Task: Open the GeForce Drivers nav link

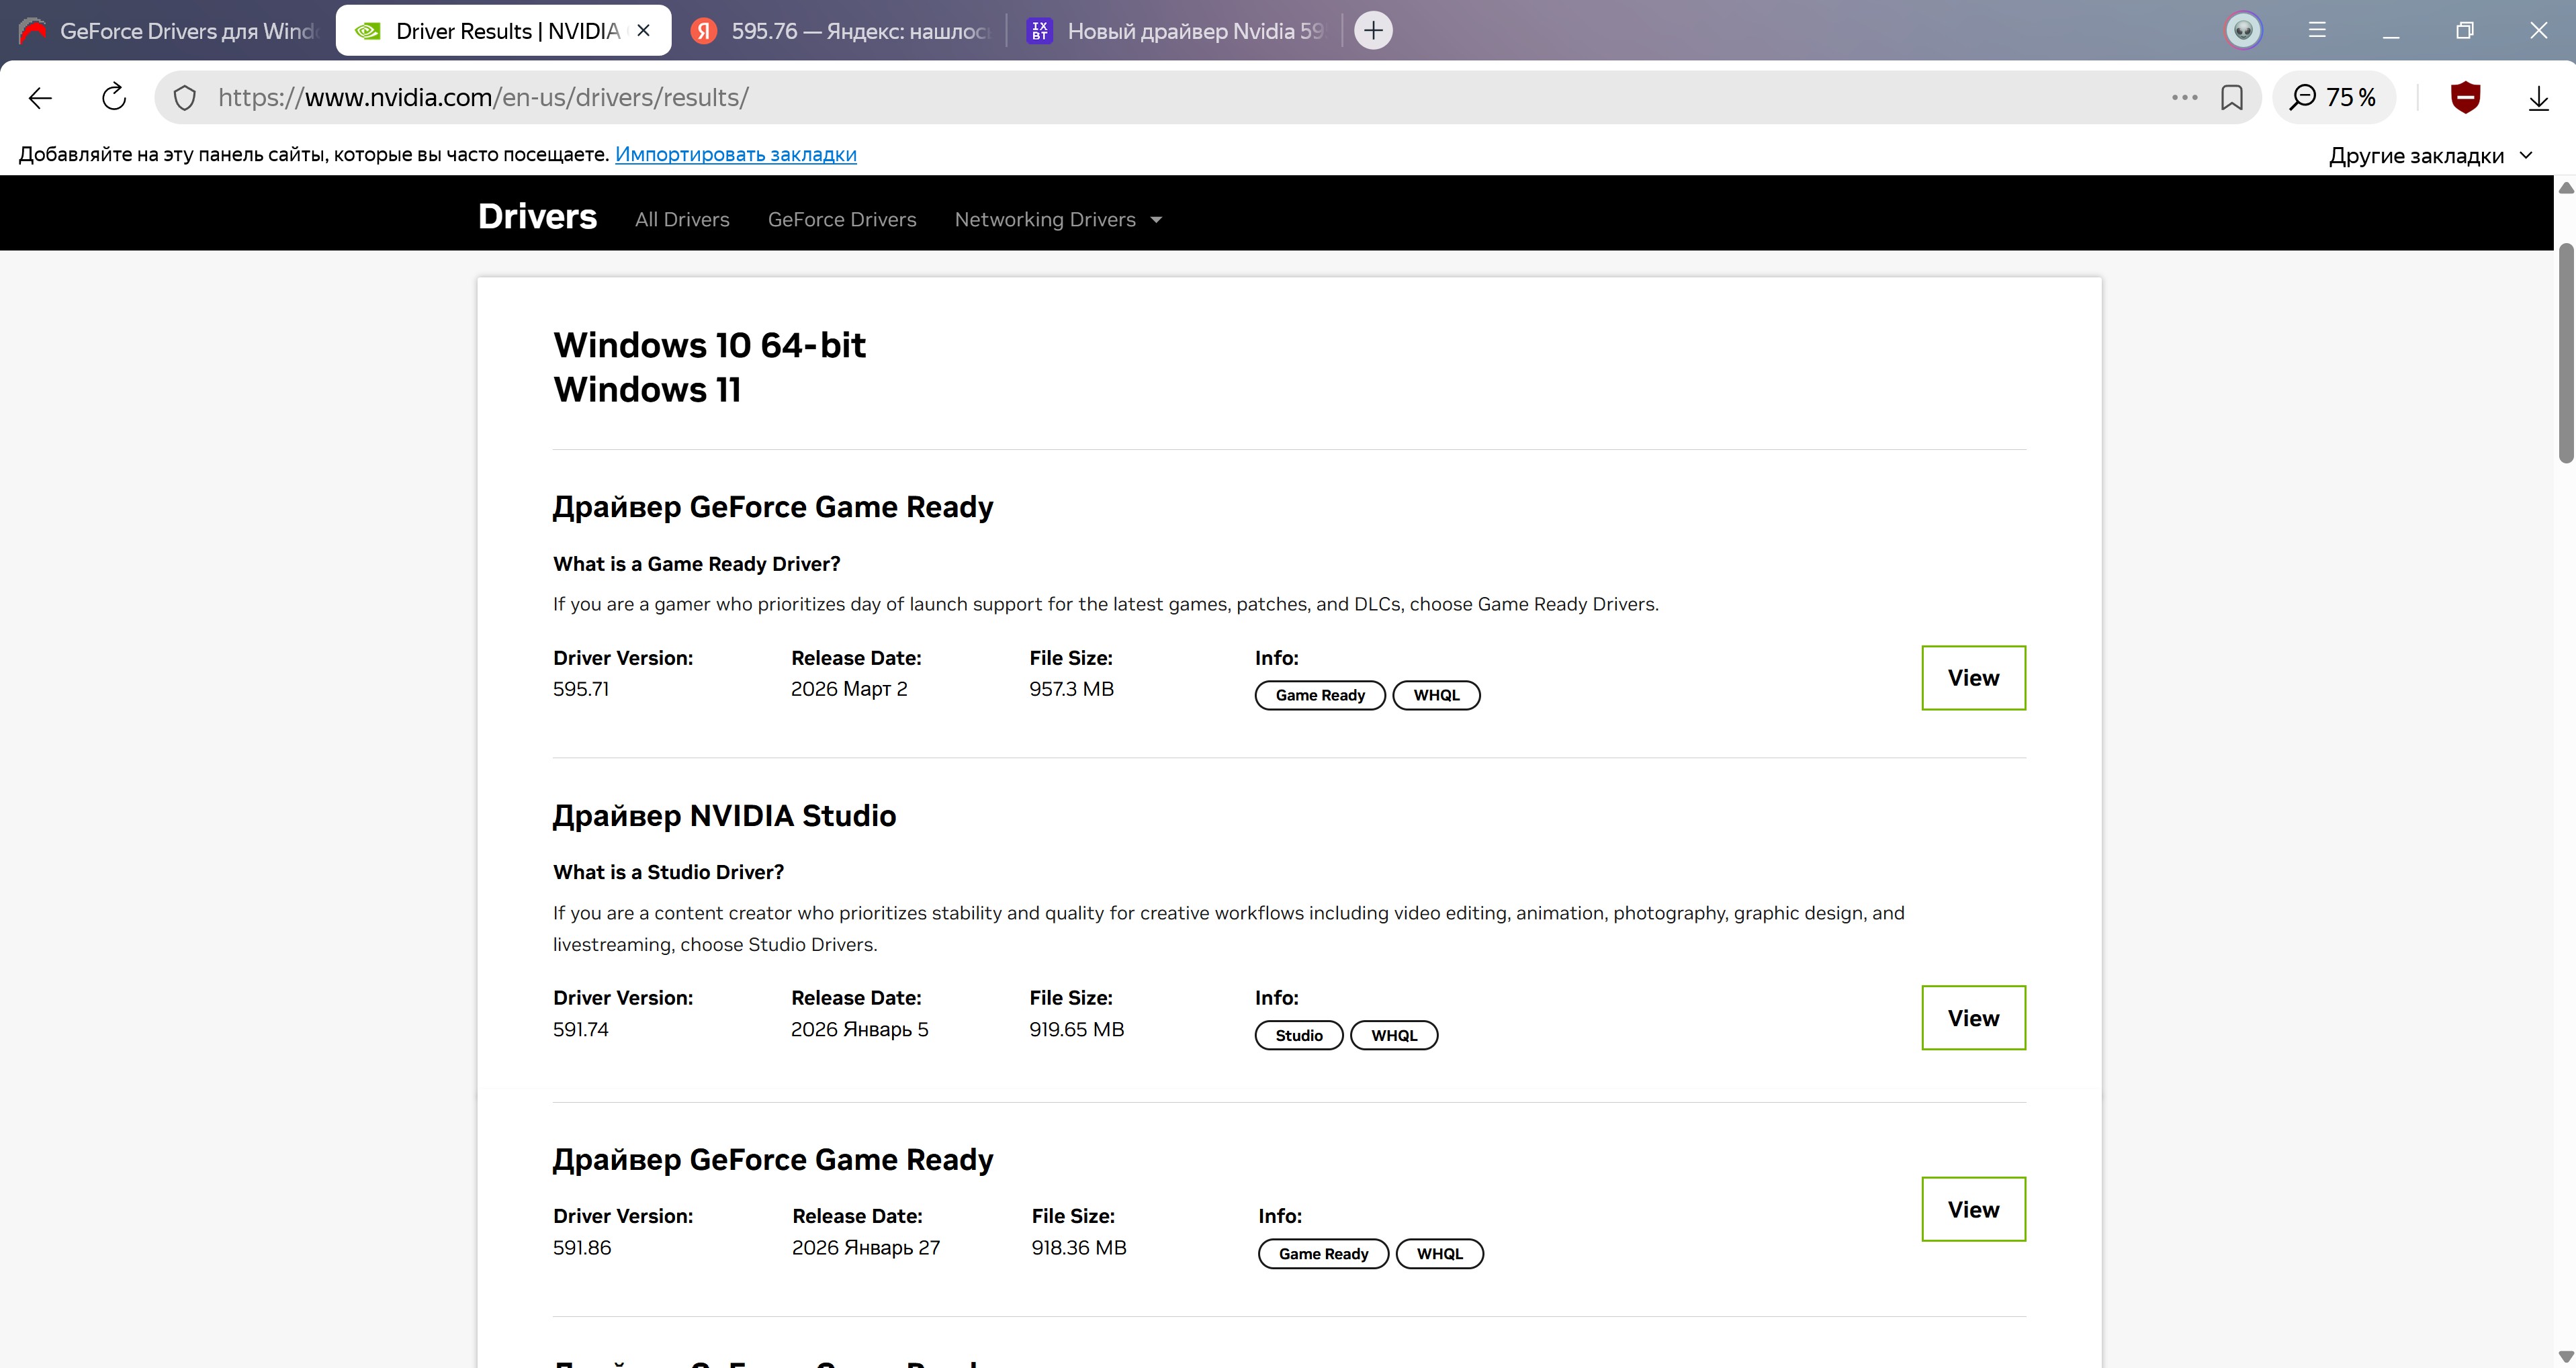Action: pyautogui.click(x=841, y=219)
